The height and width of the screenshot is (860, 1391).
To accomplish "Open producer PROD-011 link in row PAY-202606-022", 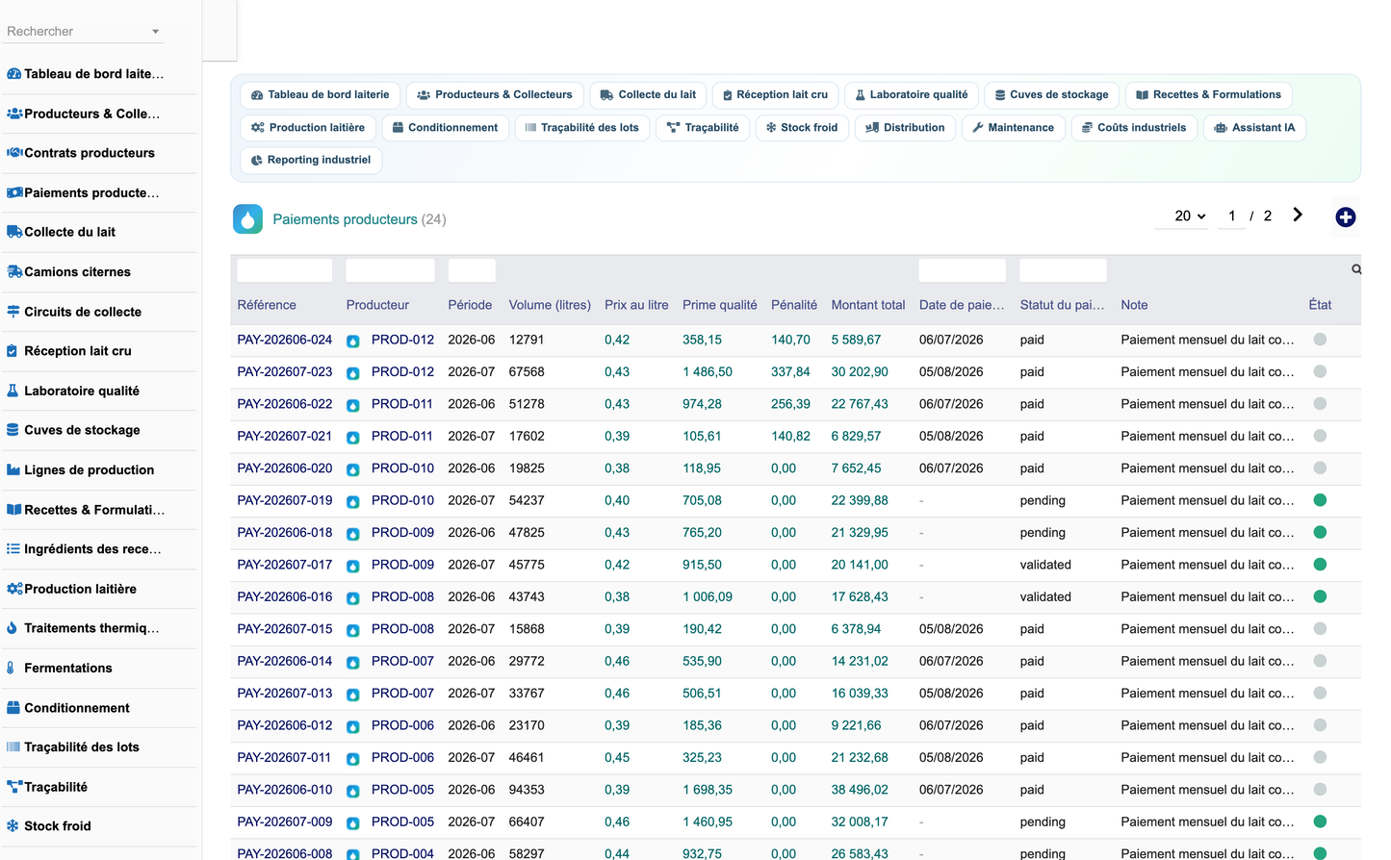I will (402, 404).
